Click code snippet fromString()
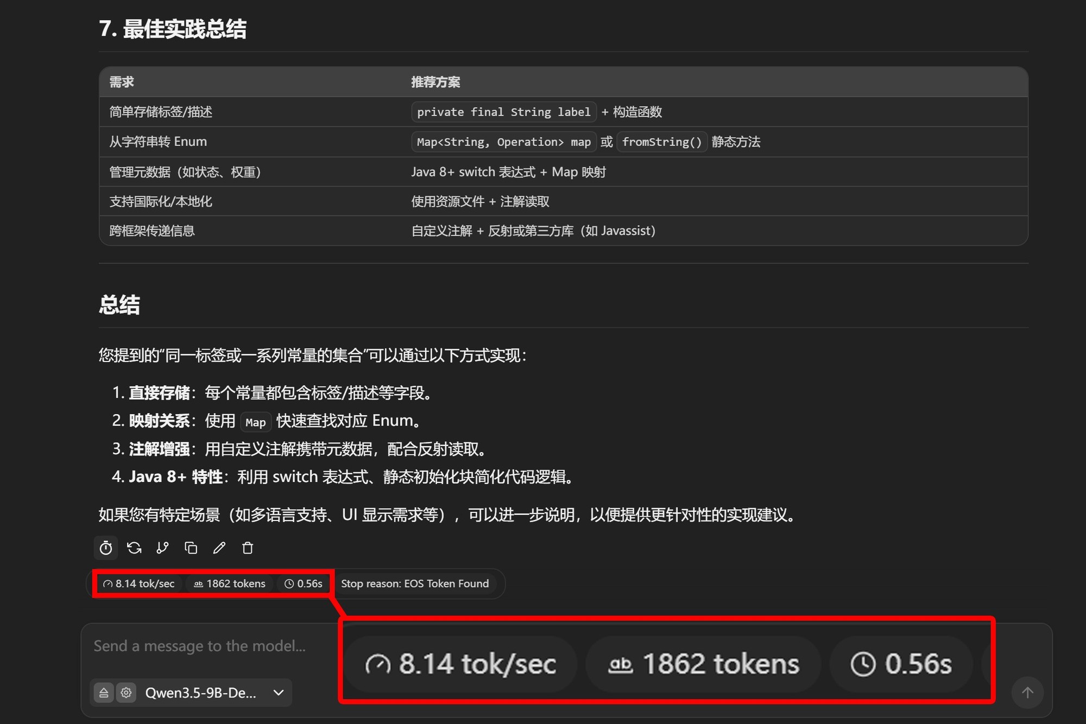Image resolution: width=1086 pixels, height=724 pixels. click(662, 142)
